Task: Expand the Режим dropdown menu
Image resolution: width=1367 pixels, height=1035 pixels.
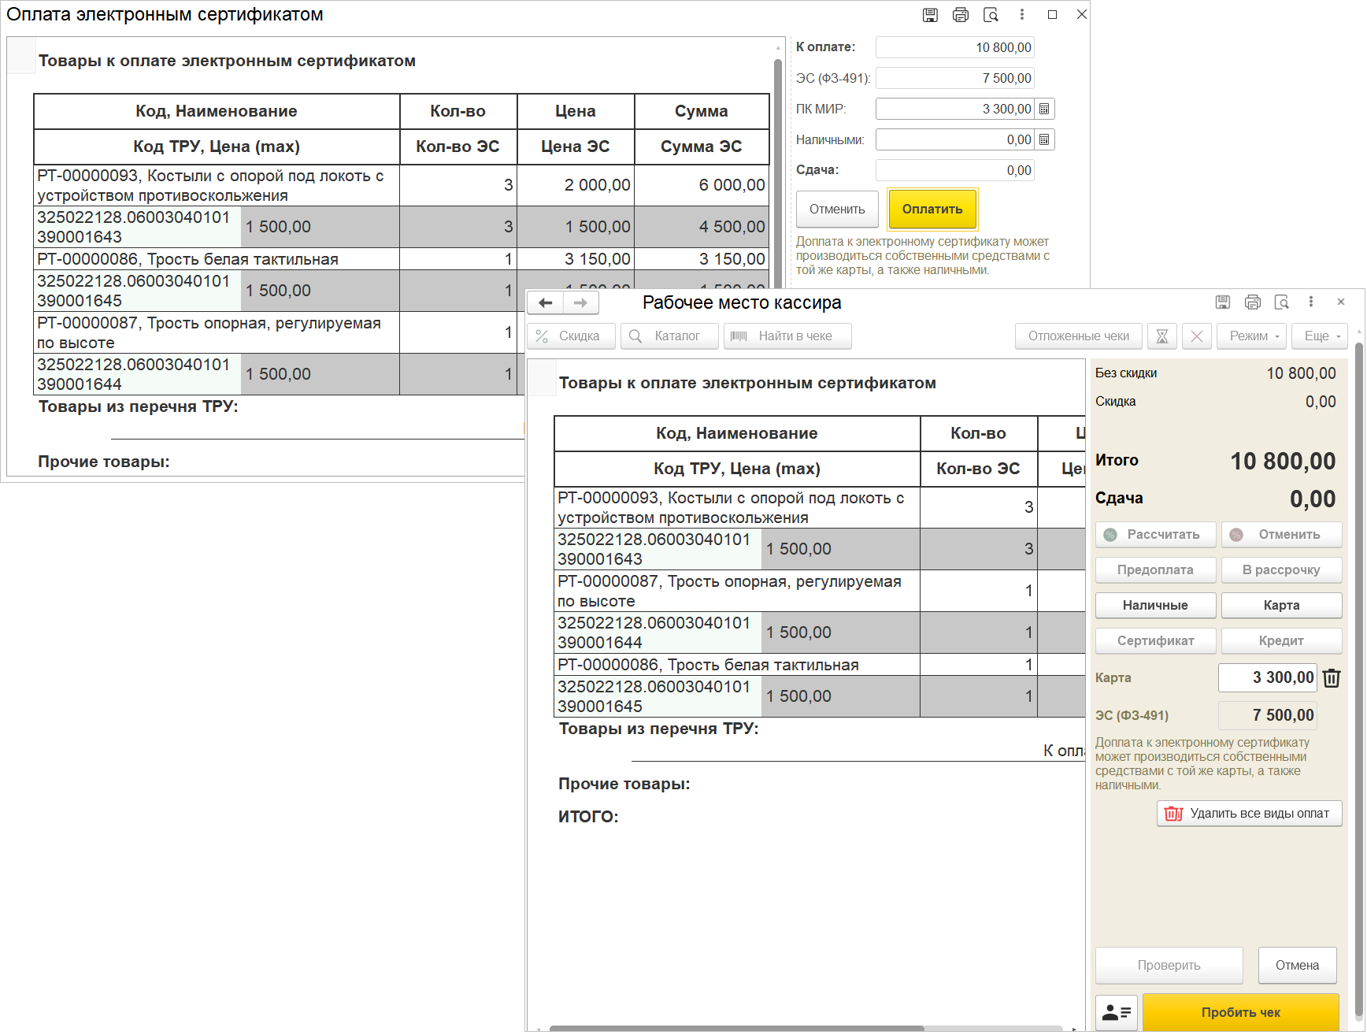Action: click(1251, 336)
